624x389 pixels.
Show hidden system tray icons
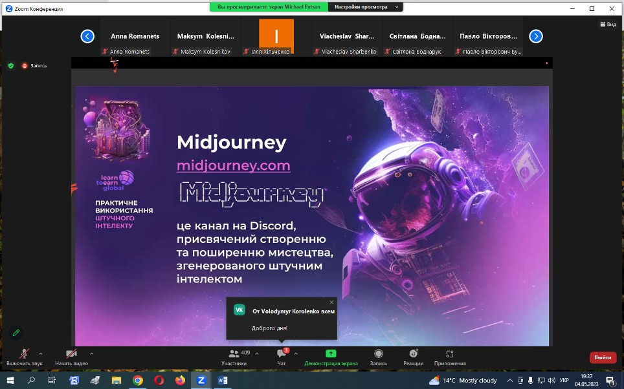click(510, 380)
